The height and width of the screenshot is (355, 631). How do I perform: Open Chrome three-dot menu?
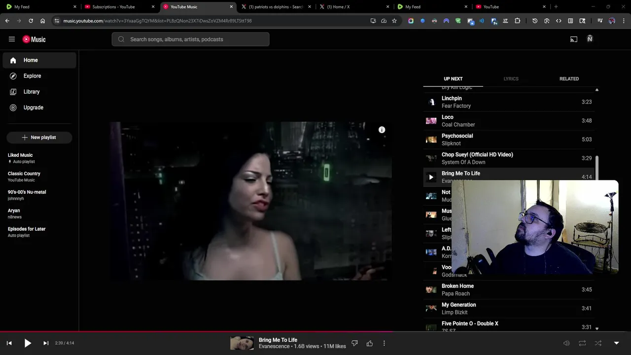(624, 21)
